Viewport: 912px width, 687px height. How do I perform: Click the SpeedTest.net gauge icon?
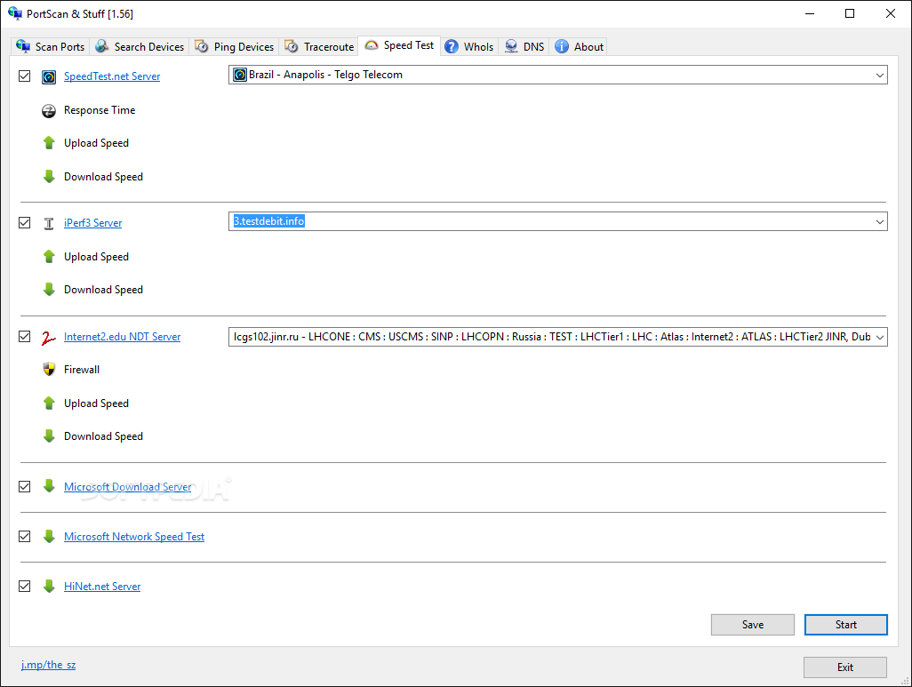pos(49,76)
